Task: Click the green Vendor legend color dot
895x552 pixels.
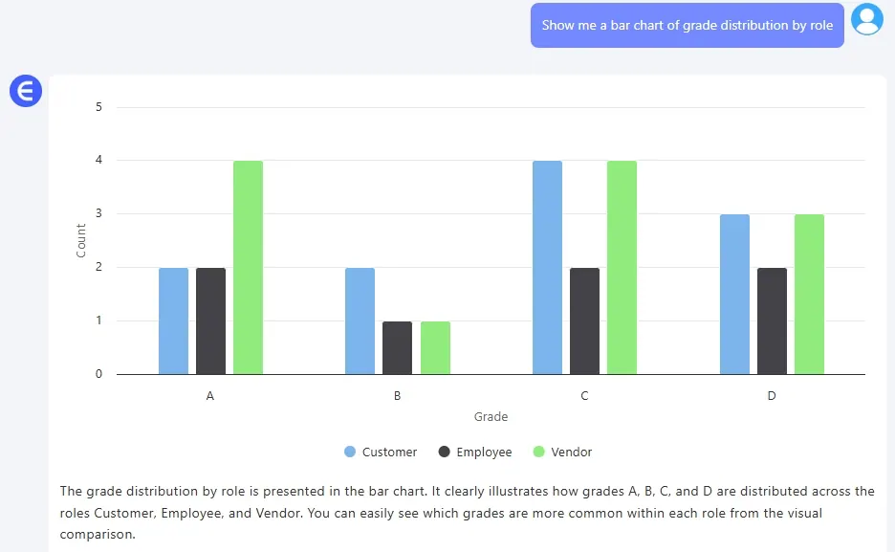Action: point(539,452)
